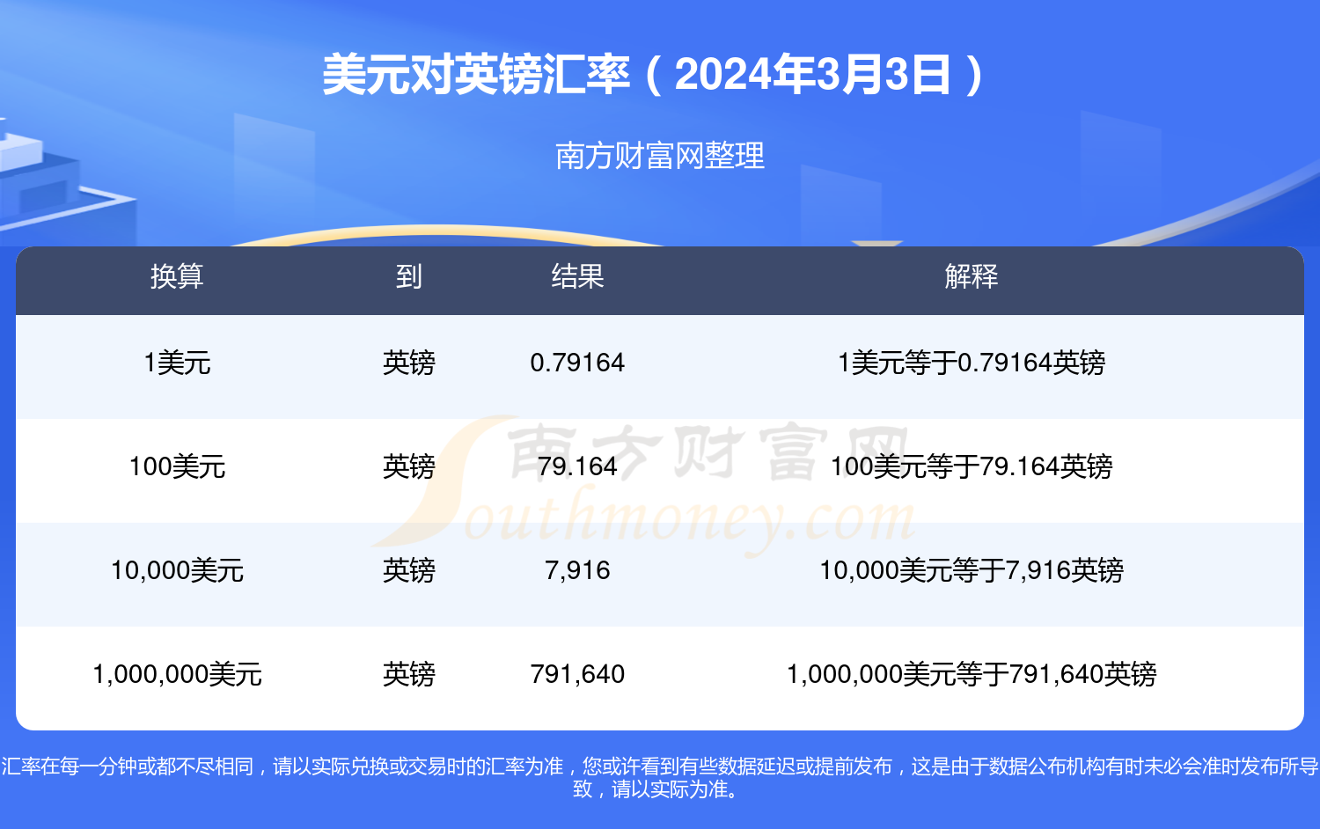Screen dimensions: 1320x829
Task: Select the 英镑 cell in the 10,000美元 row
Action: [x=408, y=570]
